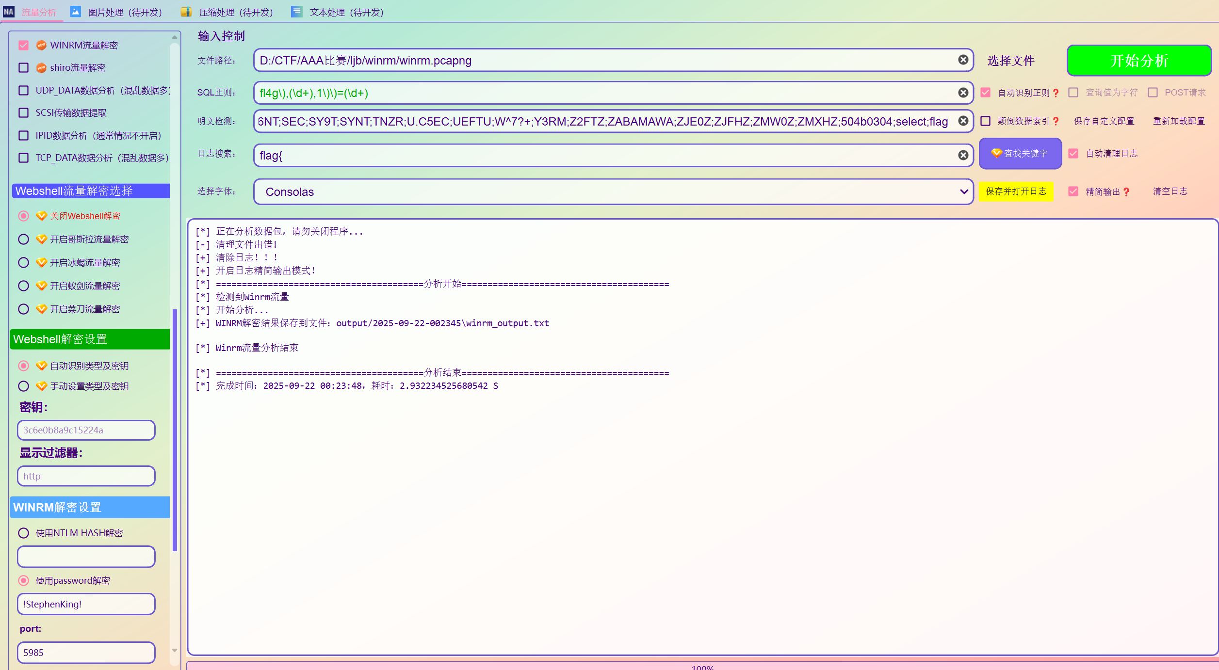Clear the plaintext detection field X icon

pos(963,121)
